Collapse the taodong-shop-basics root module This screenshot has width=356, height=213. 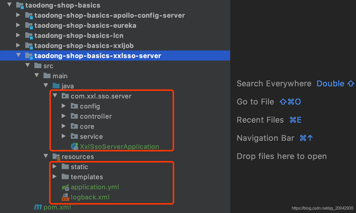(9, 5)
